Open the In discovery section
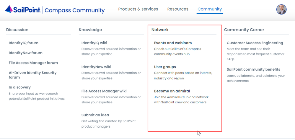 point(19,87)
